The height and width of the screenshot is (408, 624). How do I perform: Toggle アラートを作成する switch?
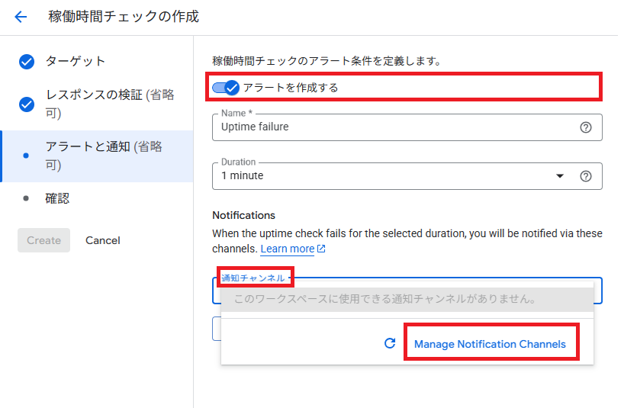click(226, 88)
